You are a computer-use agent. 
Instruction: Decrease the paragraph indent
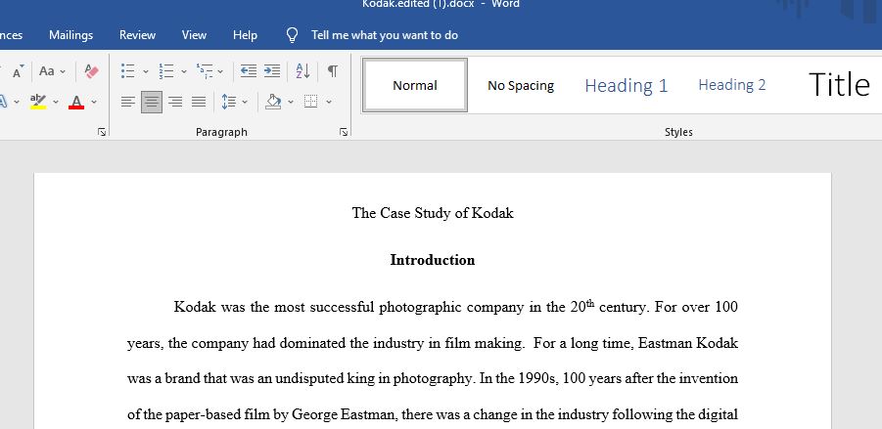[x=248, y=71]
